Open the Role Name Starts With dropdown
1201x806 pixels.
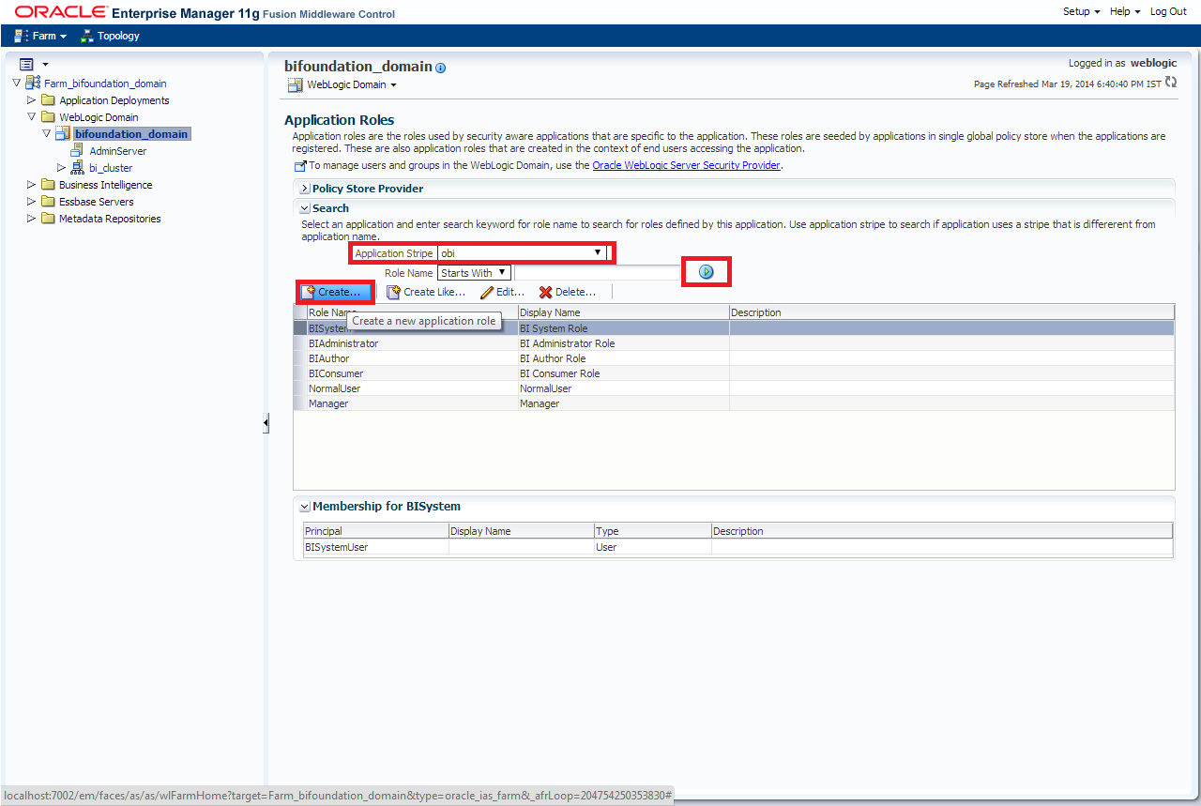pos(474,273)
